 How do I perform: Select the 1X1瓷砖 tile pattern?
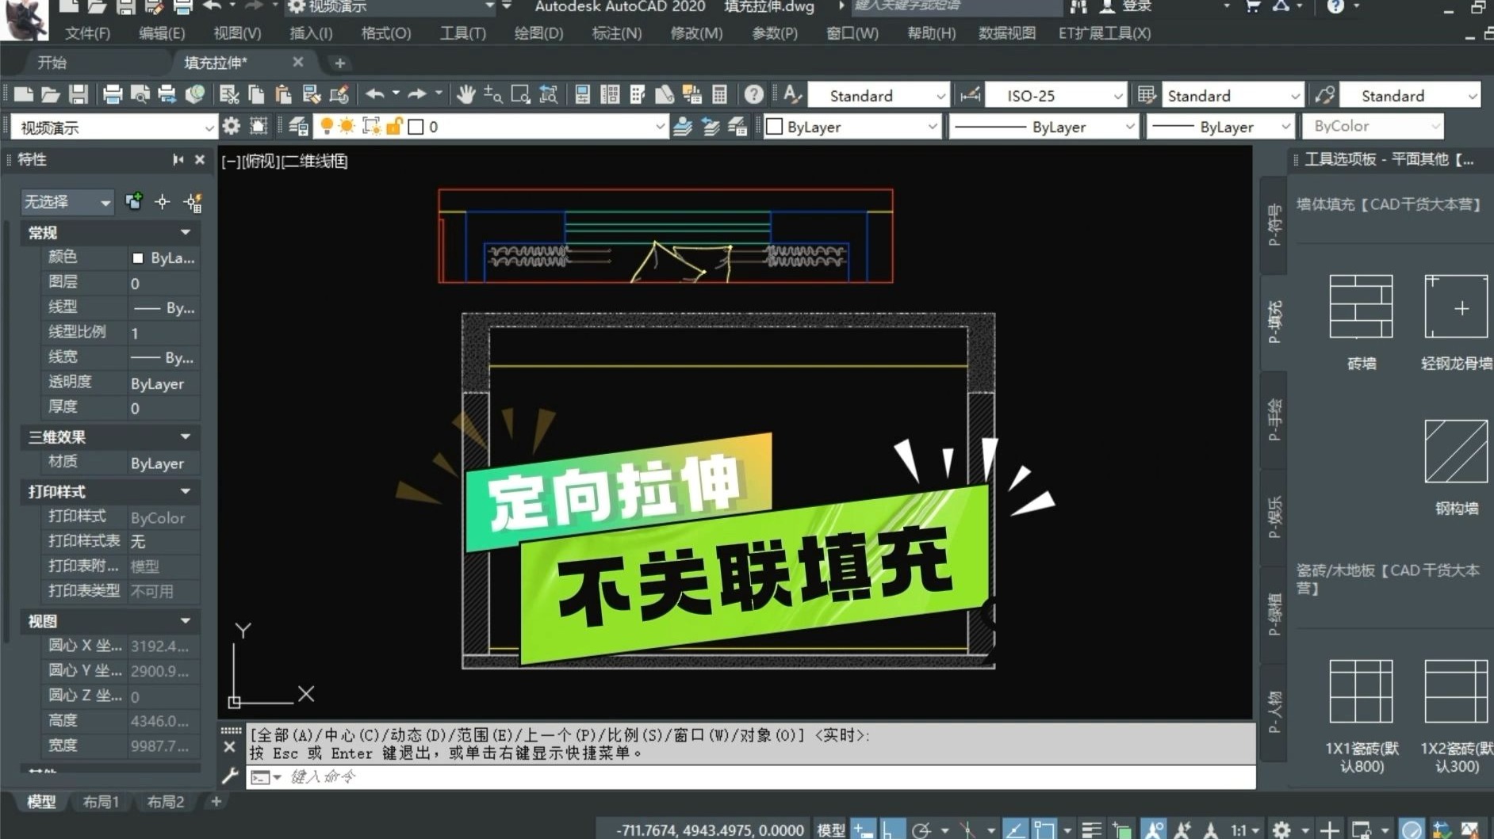pos(1361,692)
